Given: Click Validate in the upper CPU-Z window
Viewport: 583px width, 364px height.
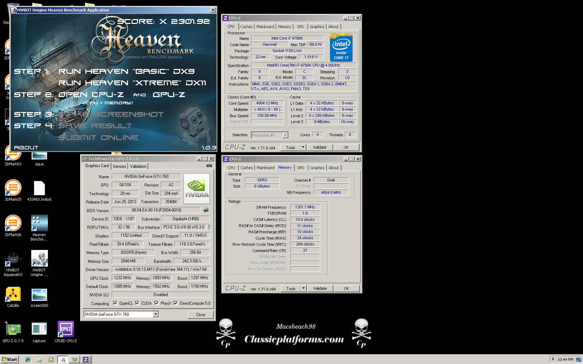Looking at the screenshot, I should click(x=320, y=147).
